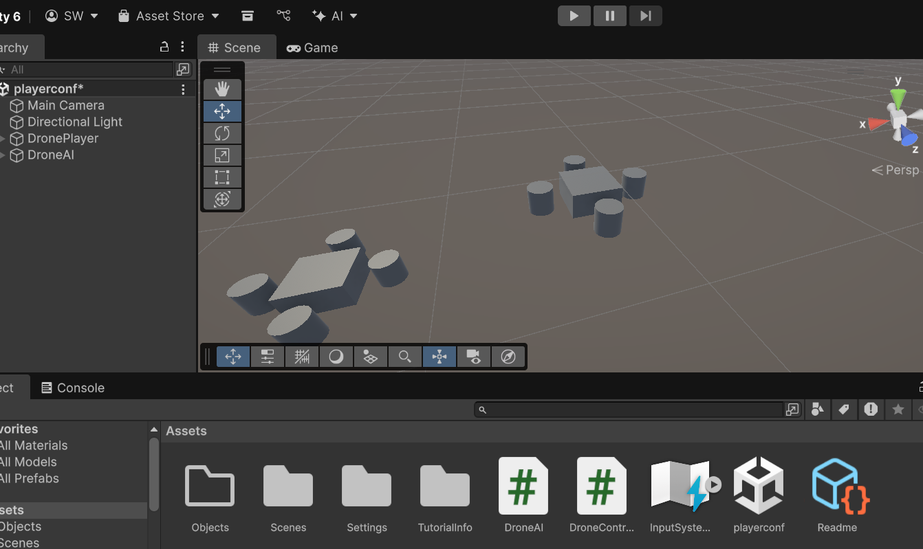923x549 pixels.
Task: Select the Scale tool
Action: pos(222,155)
